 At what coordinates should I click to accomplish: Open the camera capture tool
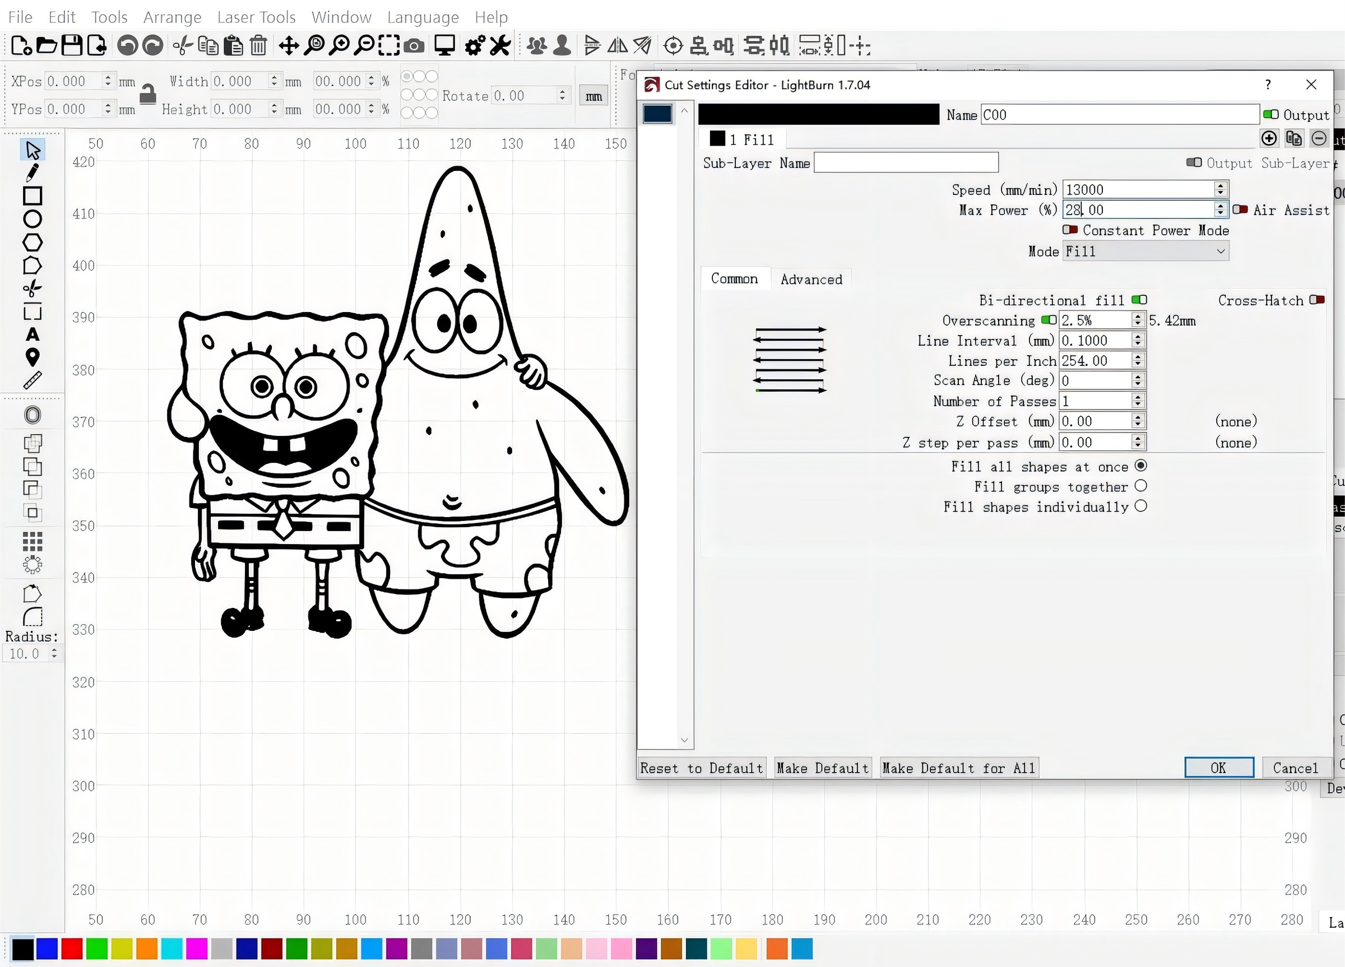(414, 45)
